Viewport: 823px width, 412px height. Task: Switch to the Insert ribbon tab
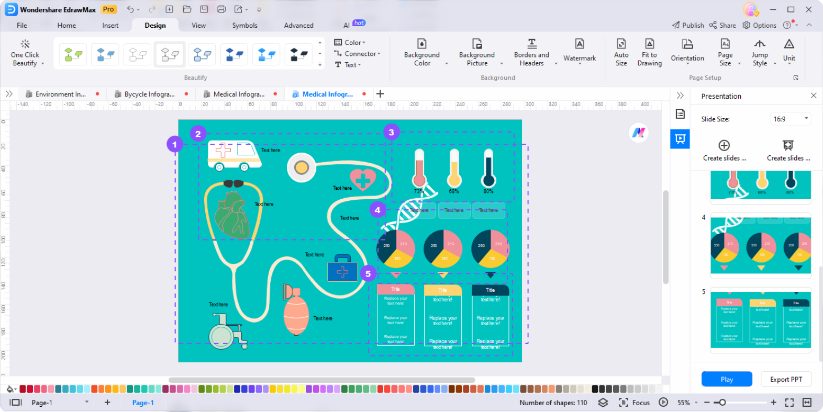pyautogui.click(x=110, y=25)
